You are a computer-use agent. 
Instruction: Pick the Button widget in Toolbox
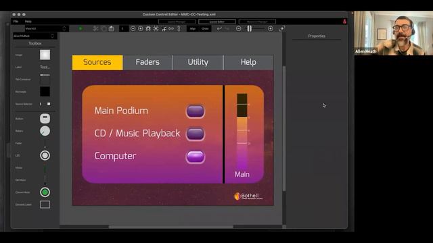45,119
